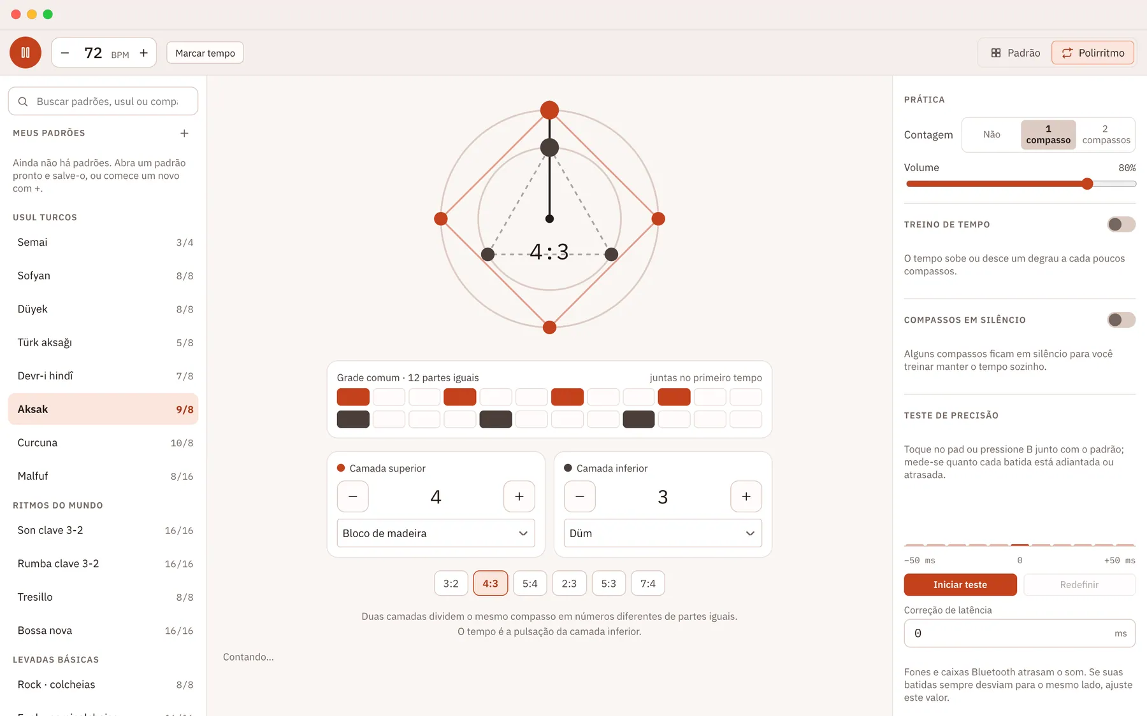This screenshot has height=716, width=1147.
Task: Click the Iniciar teste button
Action: (x=960, y=585)
